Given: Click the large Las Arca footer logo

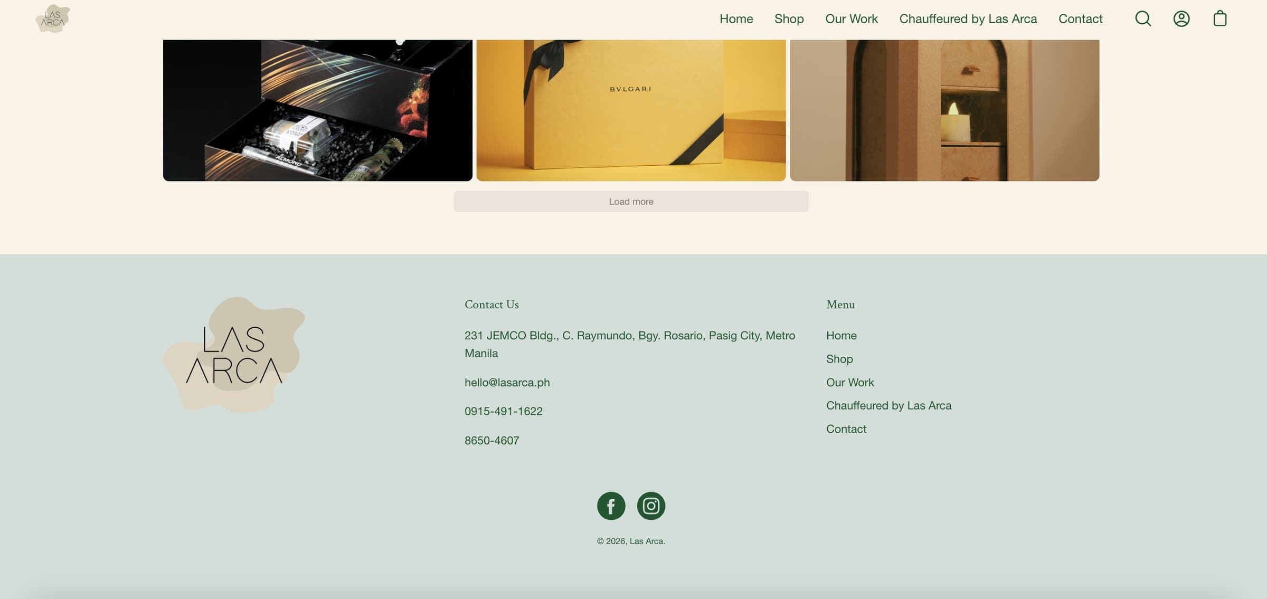Looking at the screenshot, I should pyautogui.click(x=234, y=355).
